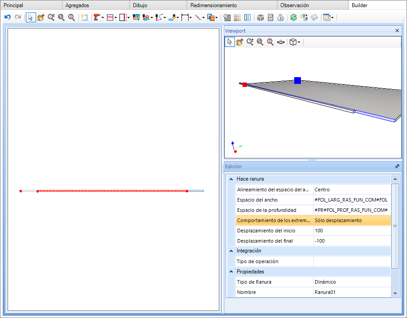Click the zoom window magnifier in main toolbar

coord(61,17)
